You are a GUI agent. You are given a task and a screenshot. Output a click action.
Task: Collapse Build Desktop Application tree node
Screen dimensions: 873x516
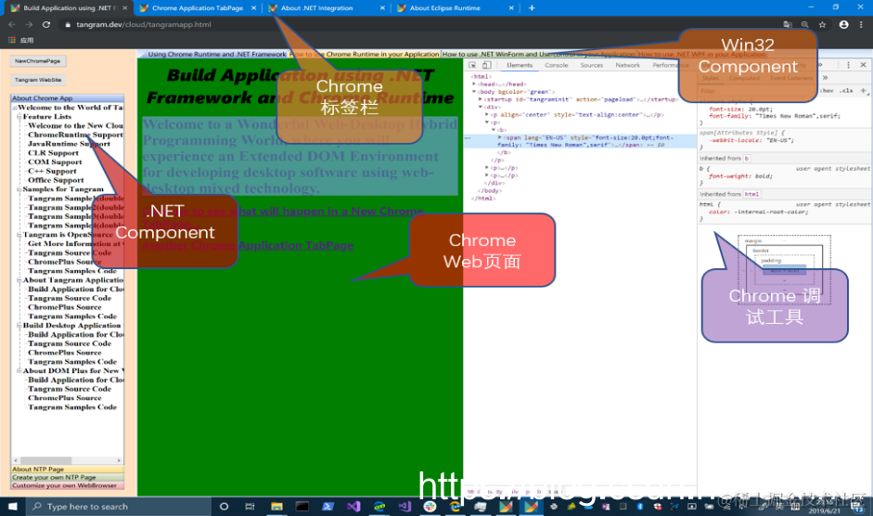click(19, 325)
